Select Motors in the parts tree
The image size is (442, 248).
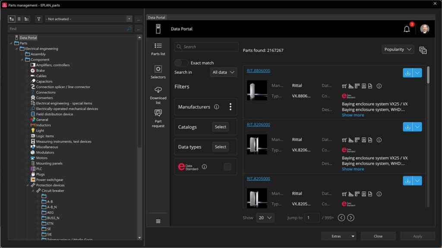pyautogui.click(x=42, y=158)
